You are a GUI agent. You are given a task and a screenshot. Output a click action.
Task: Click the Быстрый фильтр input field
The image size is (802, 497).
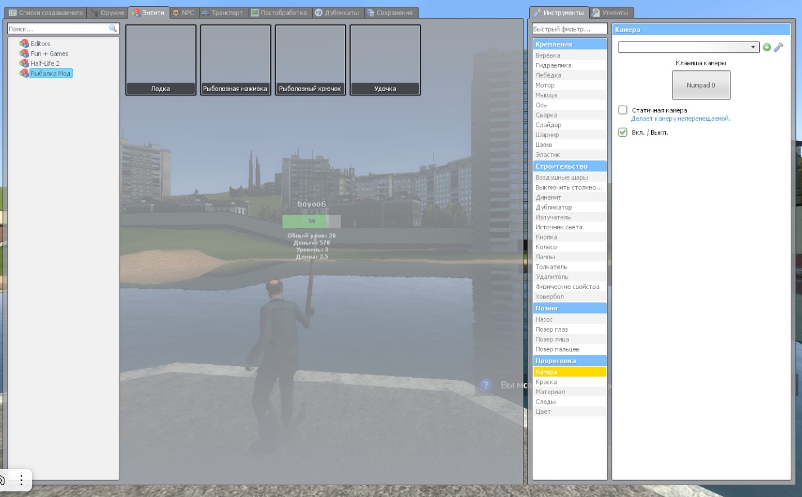(570, 29)
